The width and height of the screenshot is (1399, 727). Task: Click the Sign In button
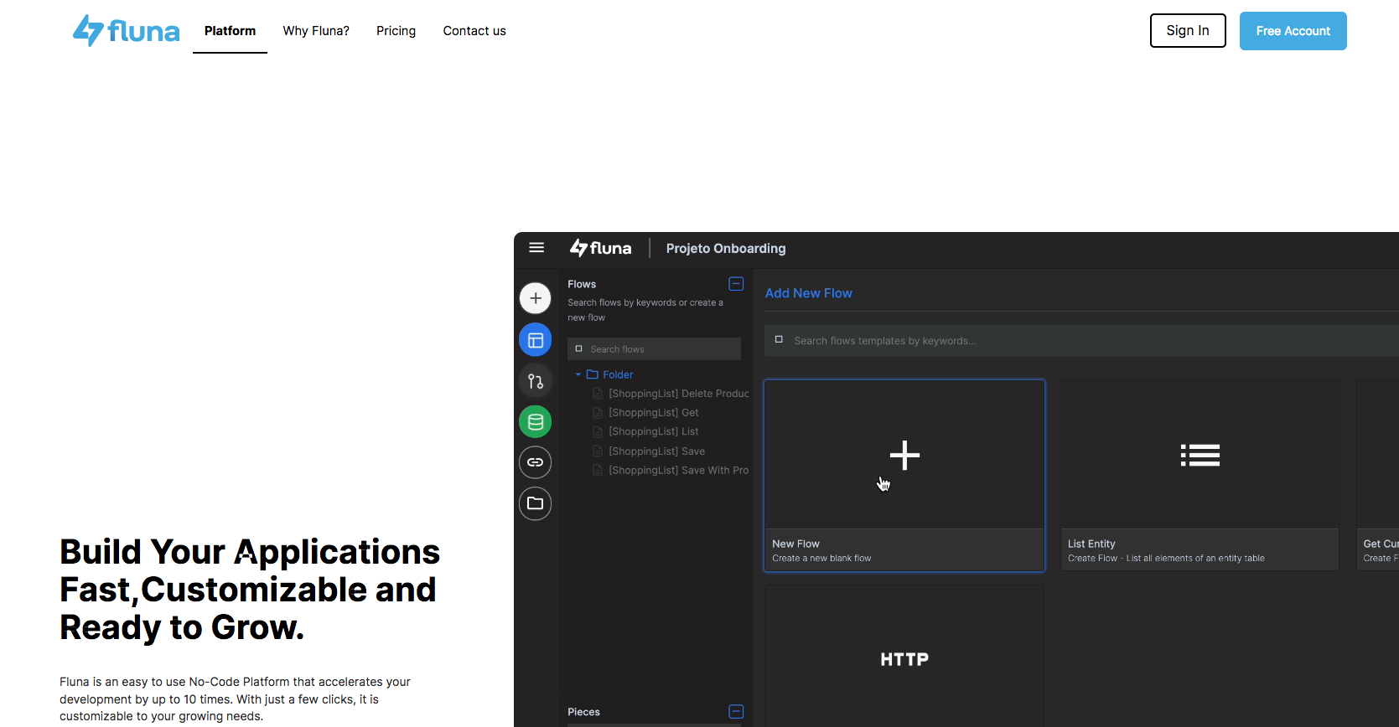click(x=1187, y=31)
